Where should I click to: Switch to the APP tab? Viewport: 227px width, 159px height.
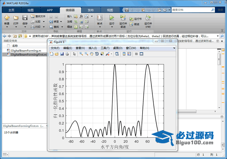click(x=50, y=10)
